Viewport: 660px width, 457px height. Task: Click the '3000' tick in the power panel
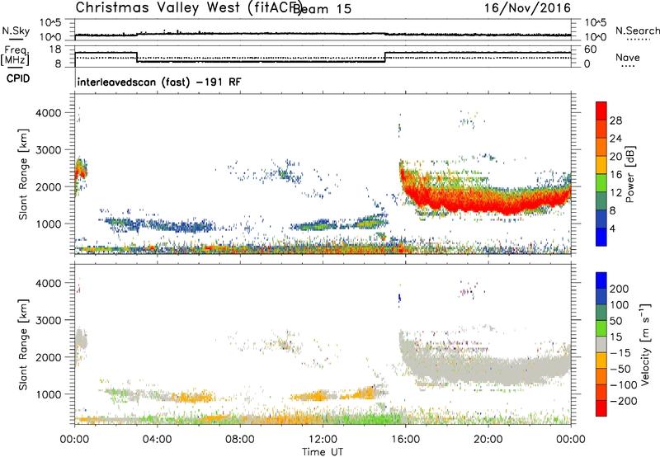click(x=49, y=150)
